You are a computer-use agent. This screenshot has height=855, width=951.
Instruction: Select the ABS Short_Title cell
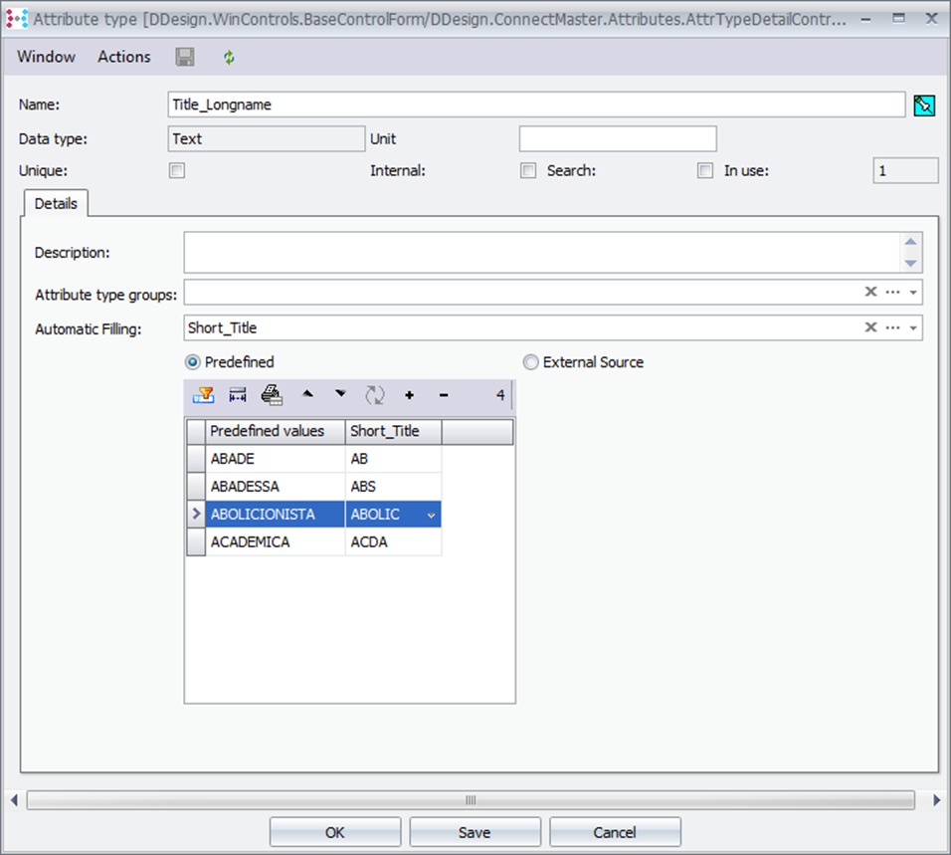[x=393, y=487]
